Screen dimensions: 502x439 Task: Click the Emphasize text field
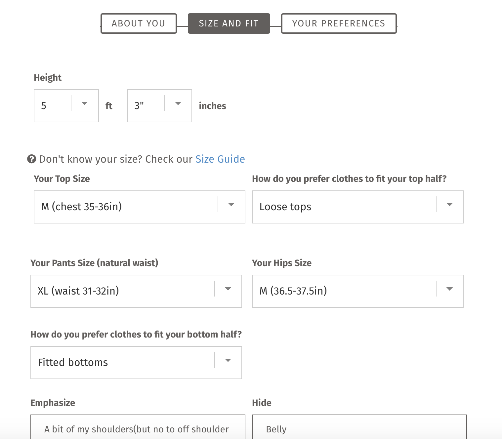138,429
